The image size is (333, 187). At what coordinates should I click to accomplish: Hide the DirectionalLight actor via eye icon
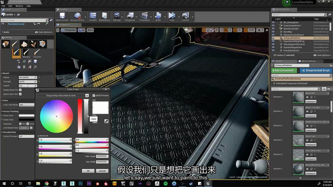click(273, 29)
